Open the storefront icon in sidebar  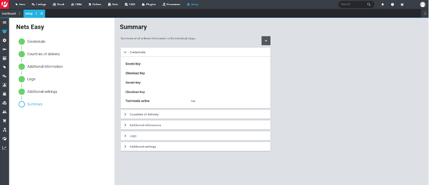point(4,58)
